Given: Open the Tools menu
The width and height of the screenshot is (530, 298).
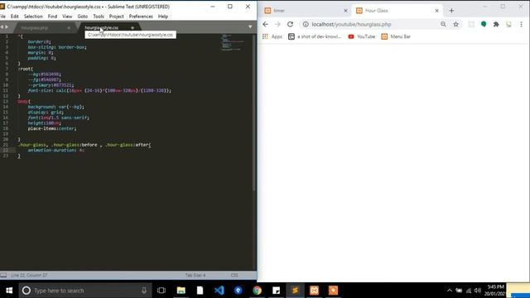Looking at the screenshot, I should pyautogui.click(x=99, y=17).
